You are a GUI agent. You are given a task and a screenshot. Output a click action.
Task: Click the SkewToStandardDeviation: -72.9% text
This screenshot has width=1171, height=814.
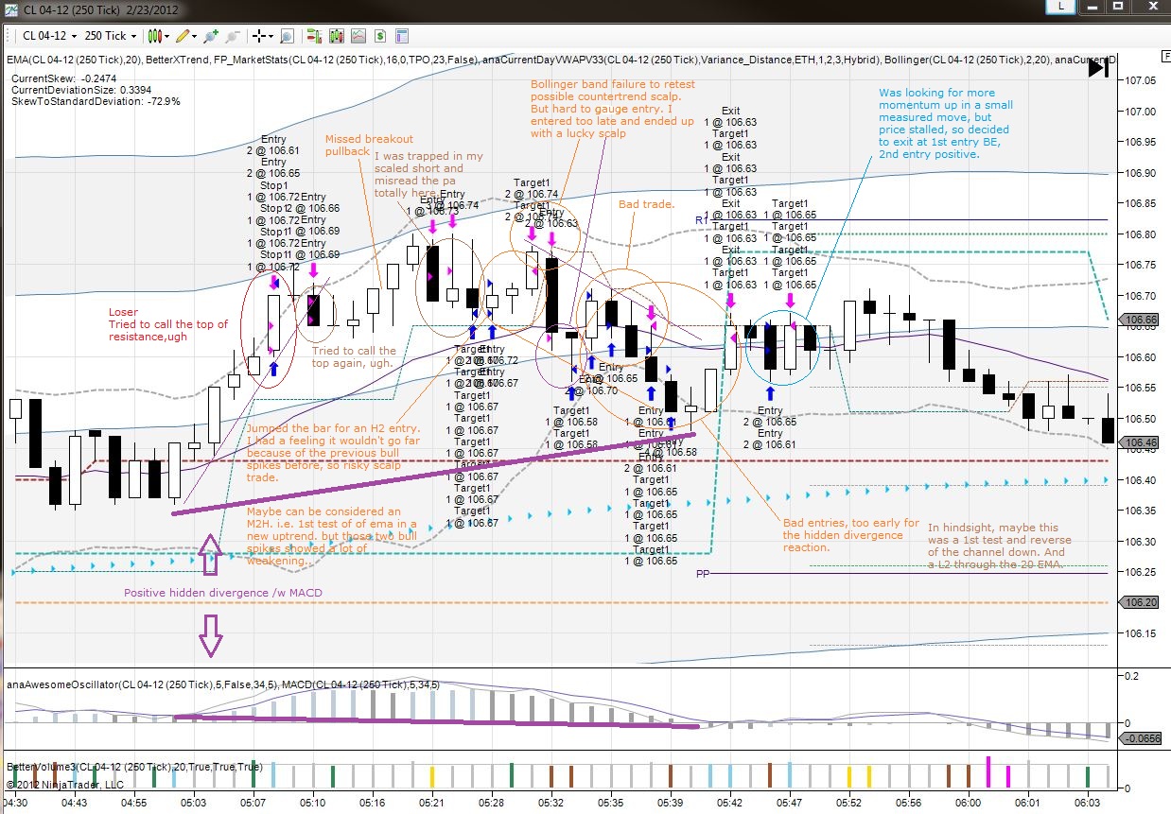click(x=96, y=101)
